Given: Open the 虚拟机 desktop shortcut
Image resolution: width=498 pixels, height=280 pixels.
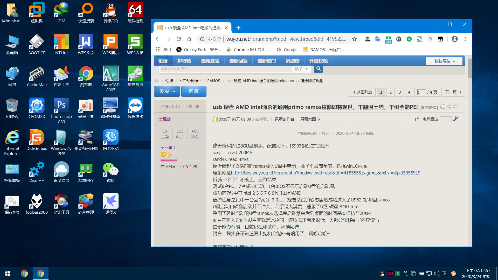Looking at the screenshot, I should (x=37, y=12).
